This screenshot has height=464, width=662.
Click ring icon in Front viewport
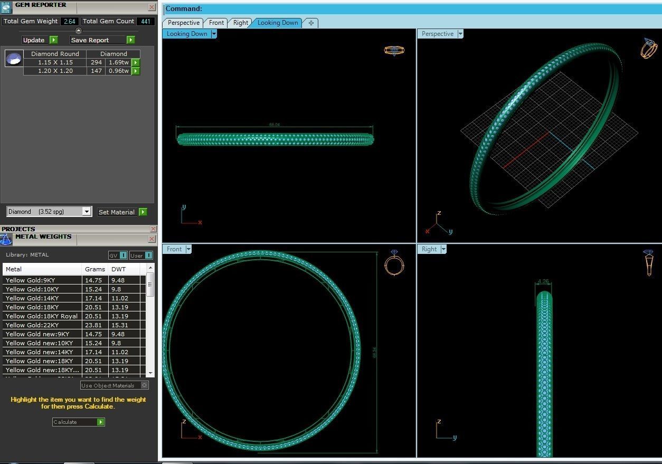pyautogui.click(x=394, y=263)
